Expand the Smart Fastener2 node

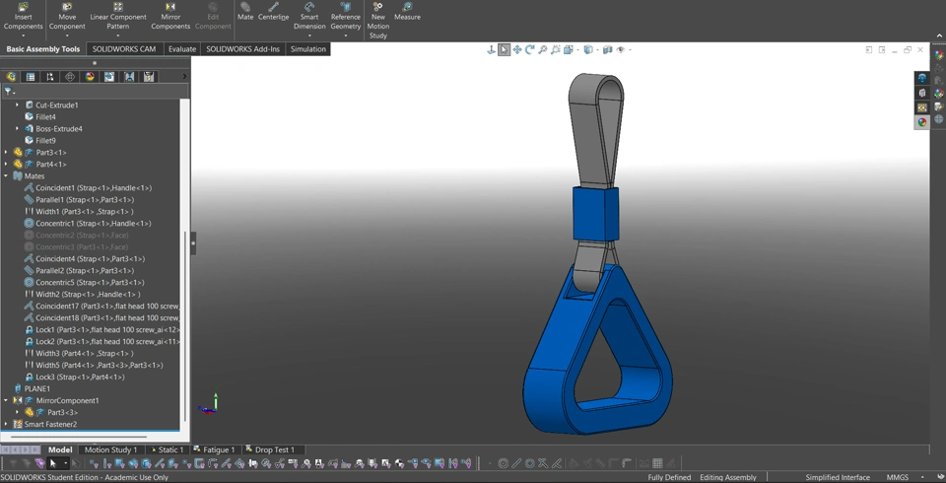coord(6,425)
